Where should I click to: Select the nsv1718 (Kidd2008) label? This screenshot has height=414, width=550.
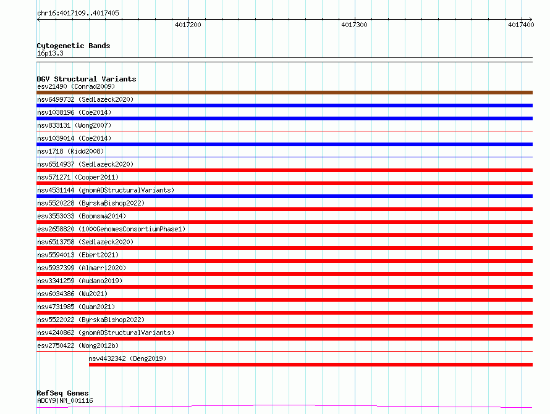tap(70, 151)
